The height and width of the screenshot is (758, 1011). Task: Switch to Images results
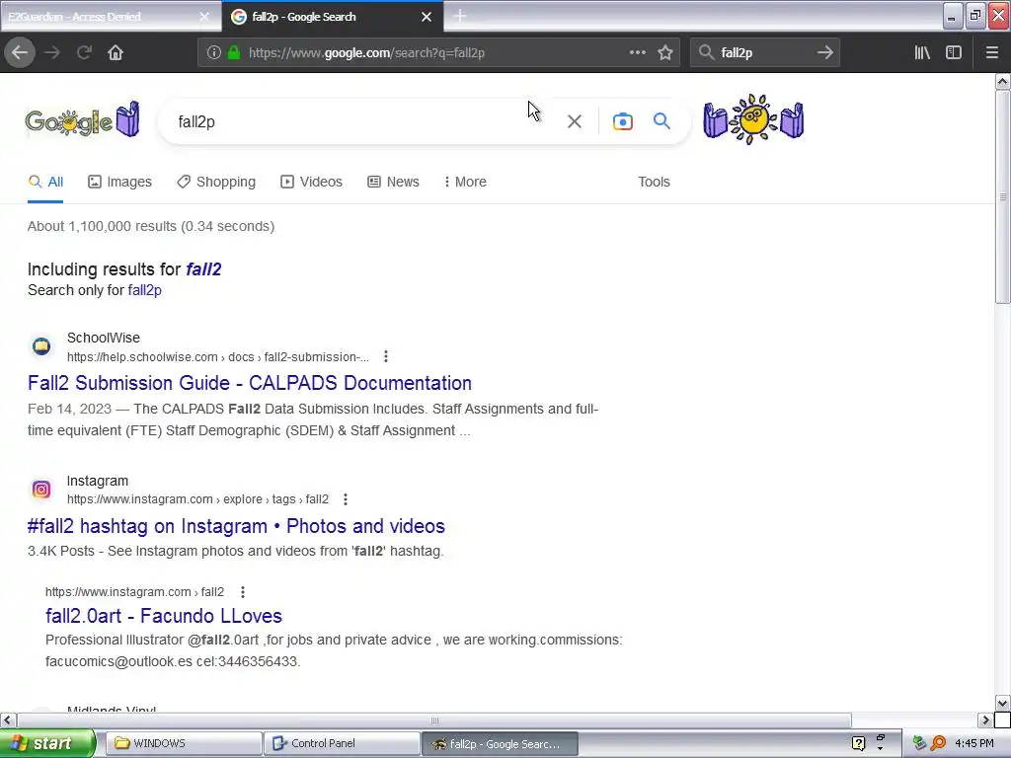click(119, 182)
